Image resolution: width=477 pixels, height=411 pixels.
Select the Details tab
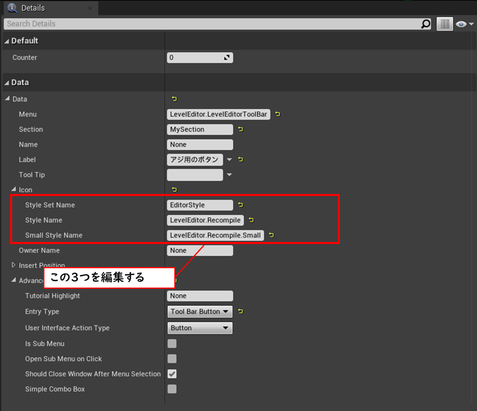(51, 8)
